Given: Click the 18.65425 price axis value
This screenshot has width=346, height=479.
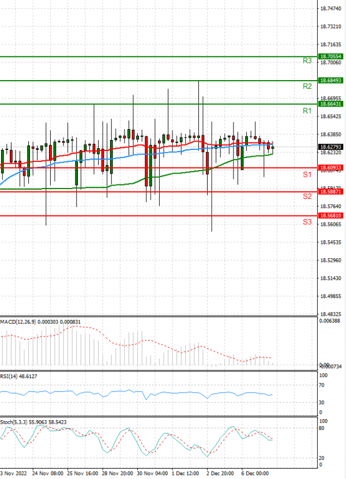Looking at the screenshot, I should 330,116.
